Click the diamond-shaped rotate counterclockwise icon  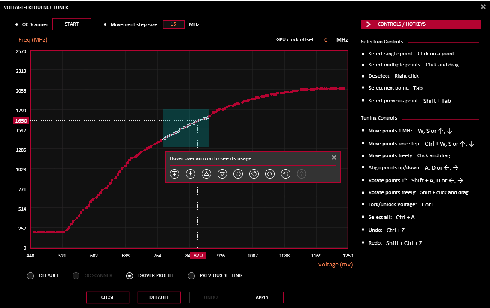pos(254,174)
